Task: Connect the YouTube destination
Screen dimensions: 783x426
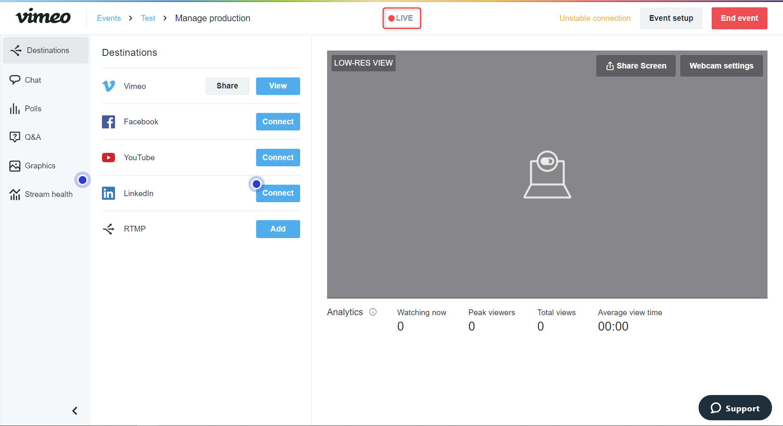Action: click(278, 158)
